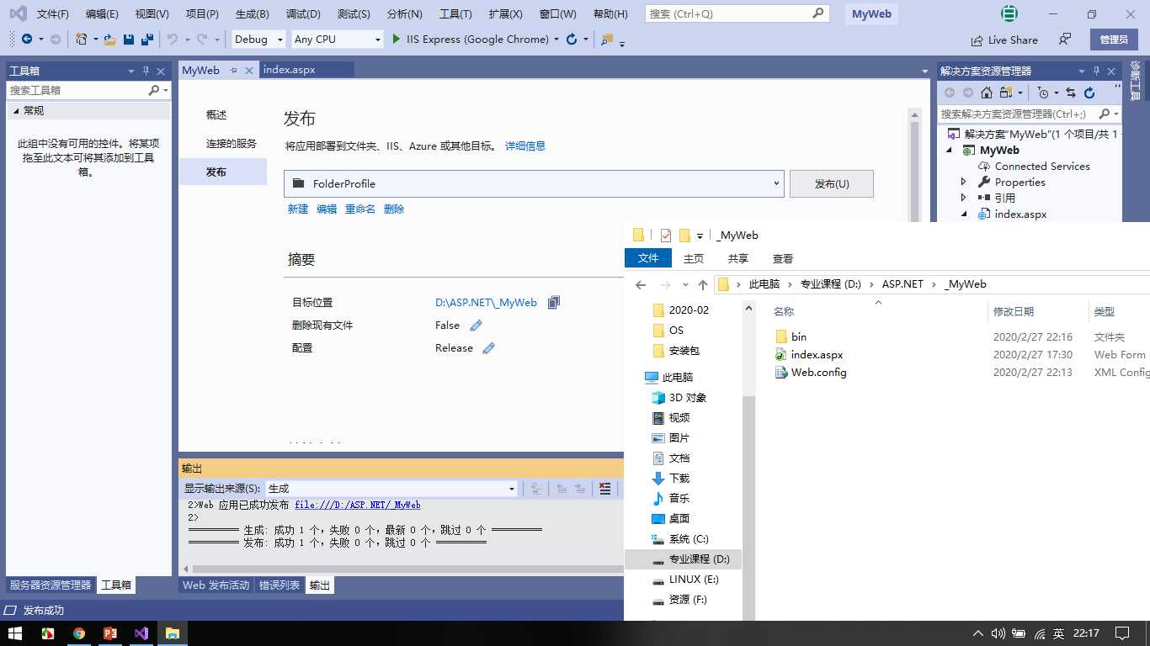Viewport: 1150px width, 646px height.
Task: Edit the delete existing files setting pencil
Action: tap(476, 326)
